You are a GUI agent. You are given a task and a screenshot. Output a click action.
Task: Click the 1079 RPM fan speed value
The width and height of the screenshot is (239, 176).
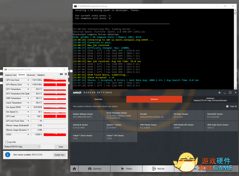point(37,107)
